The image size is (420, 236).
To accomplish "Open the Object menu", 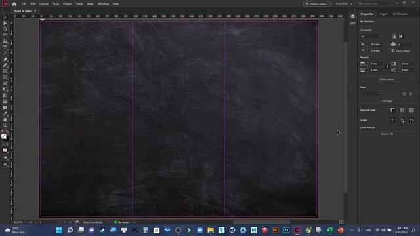I will pyautogui.click(x=67, y=4).
